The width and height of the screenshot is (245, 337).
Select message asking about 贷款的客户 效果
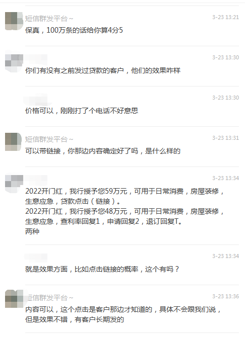coord(102,70)
